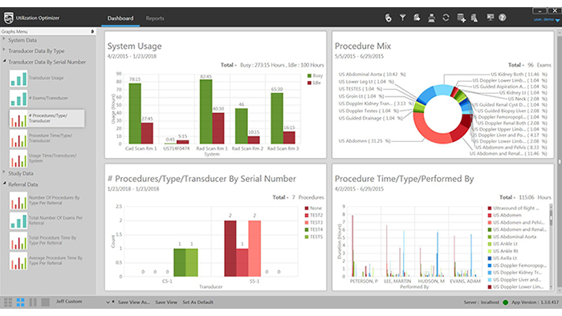Click the Philips shield logo
562x316 pixels.
click(x=9, y=18)
